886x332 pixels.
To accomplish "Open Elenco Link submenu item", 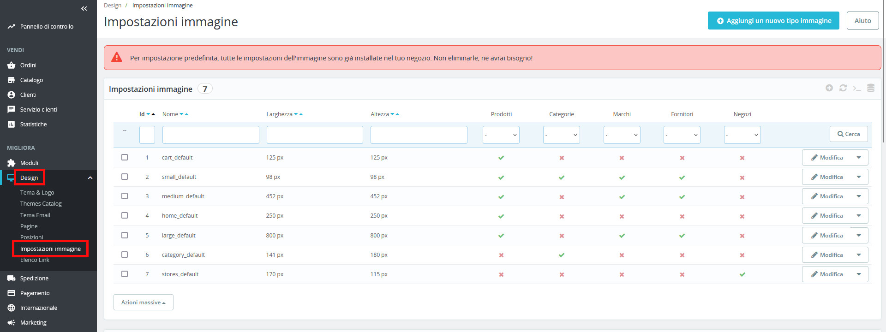I will coord(35,260).
